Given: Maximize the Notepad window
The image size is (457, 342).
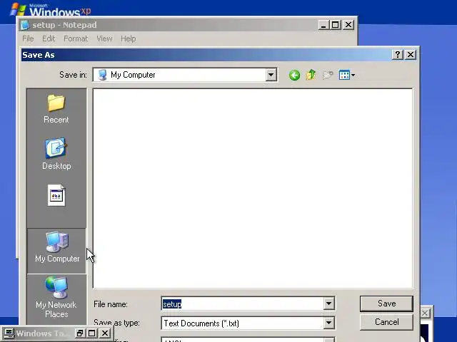Looking at the screenshot, I should click(x=335, y=25).
